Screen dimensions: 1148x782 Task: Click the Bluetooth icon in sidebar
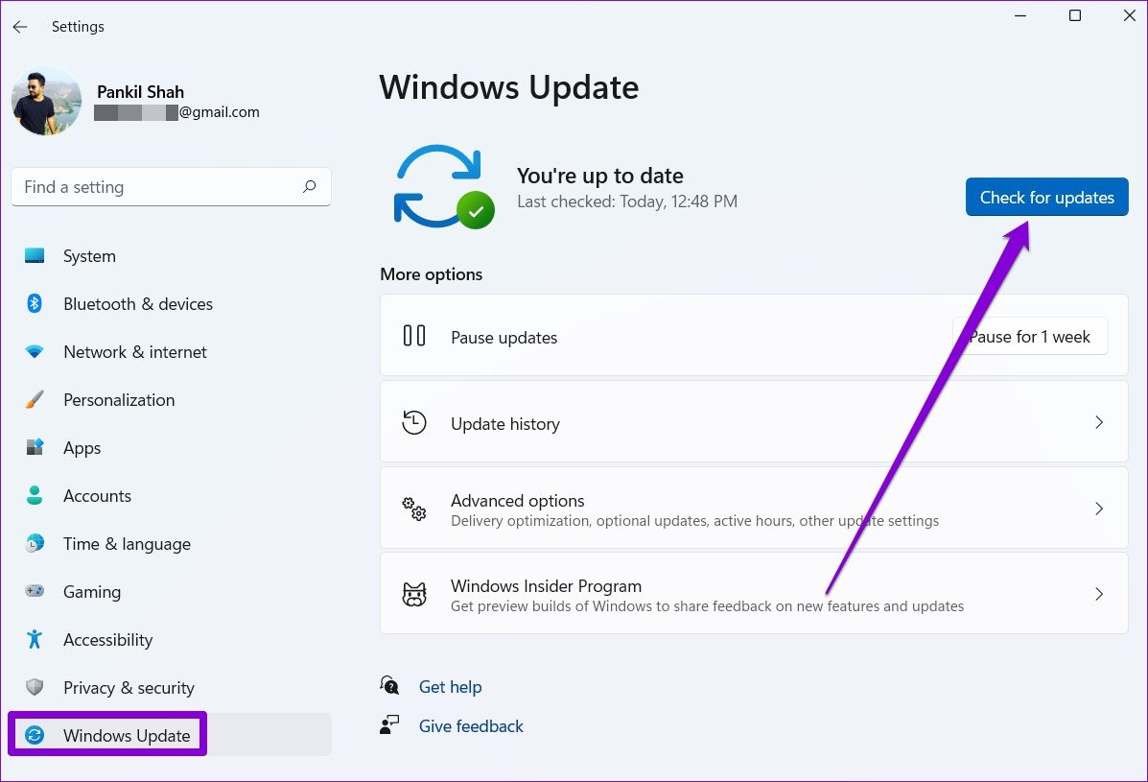(x=35, y=303)
